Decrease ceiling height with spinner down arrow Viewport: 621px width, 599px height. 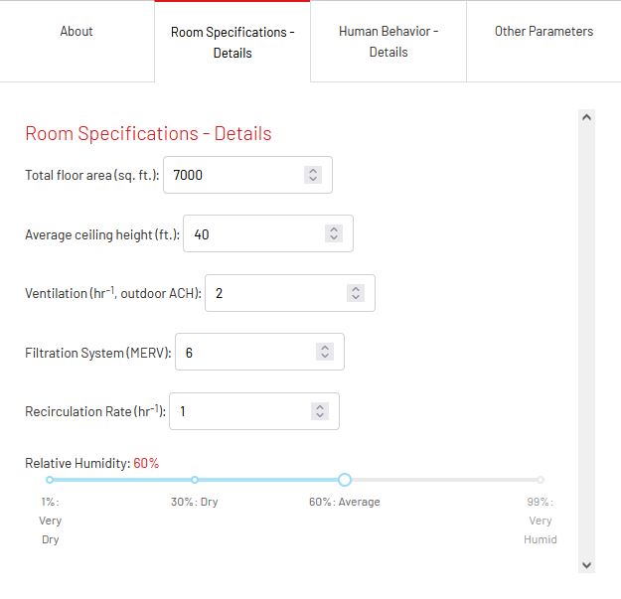coord(334,238)
